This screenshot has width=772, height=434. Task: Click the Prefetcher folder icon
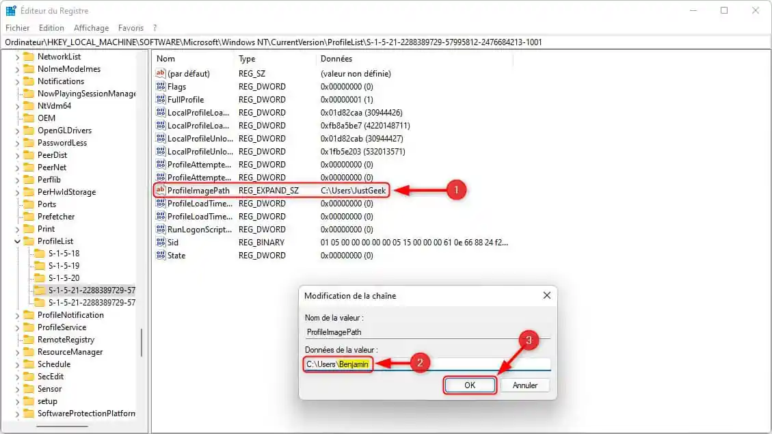[x=29, y=216]
